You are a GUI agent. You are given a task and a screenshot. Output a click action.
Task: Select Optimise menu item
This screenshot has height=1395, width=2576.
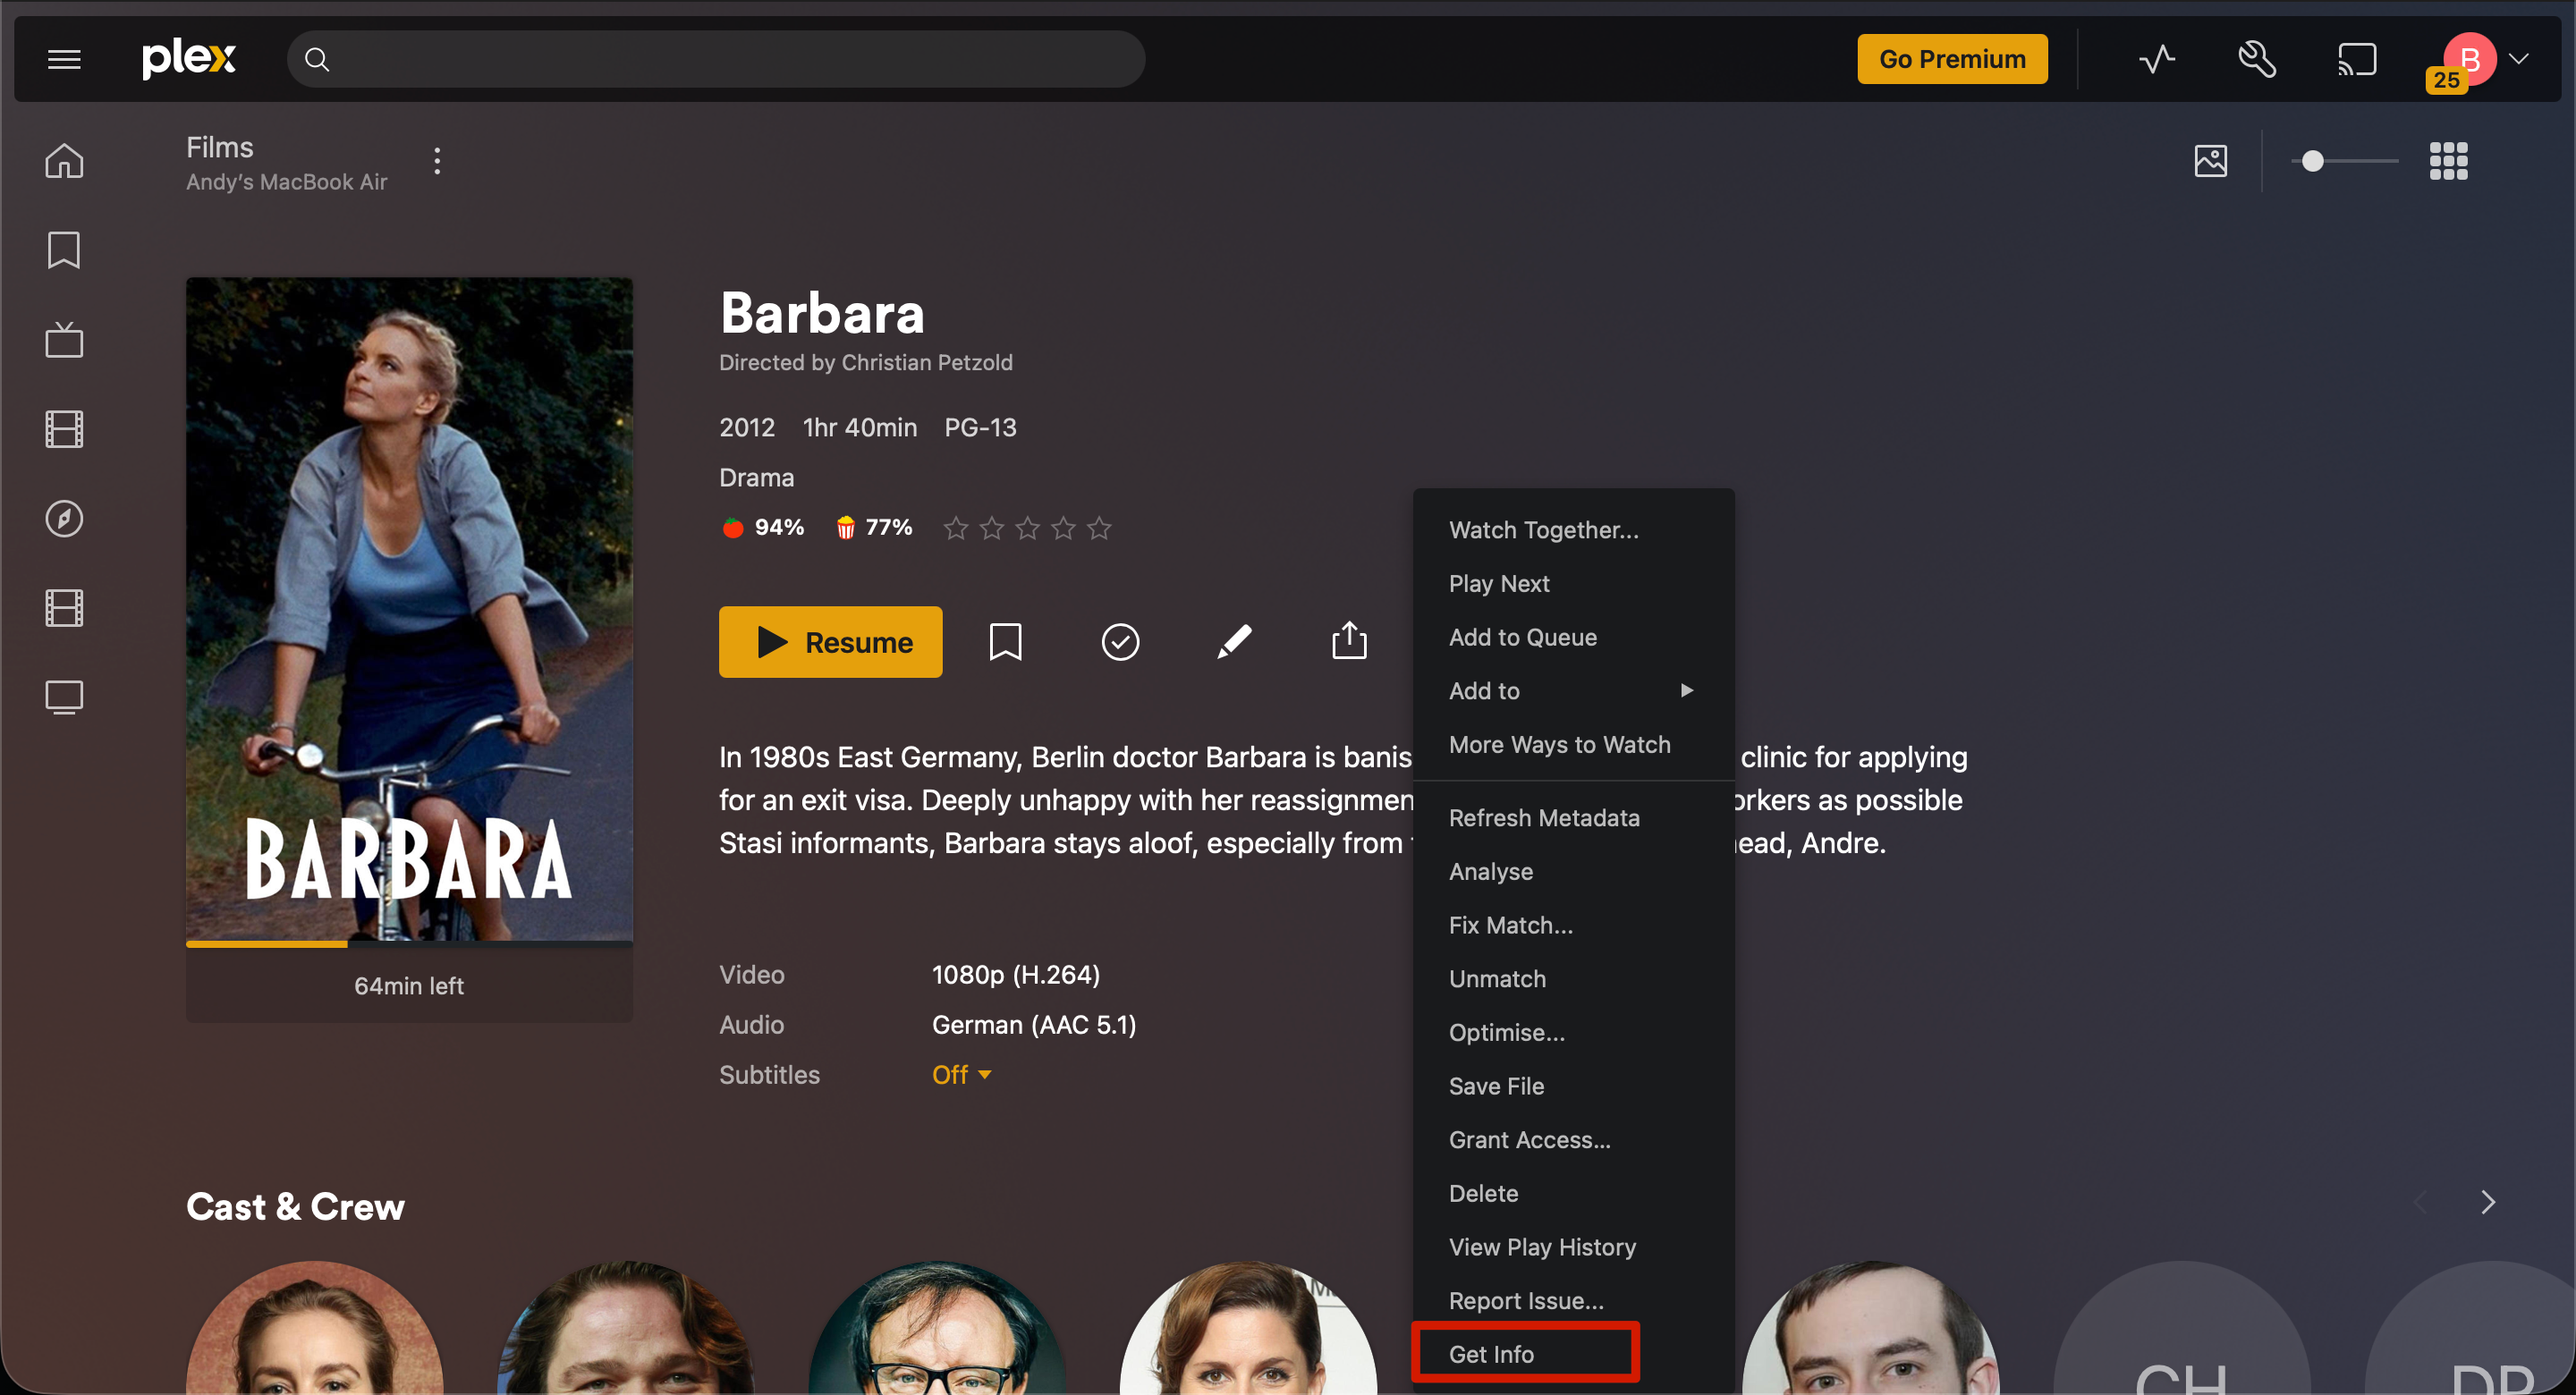tap(1573, 1033)
